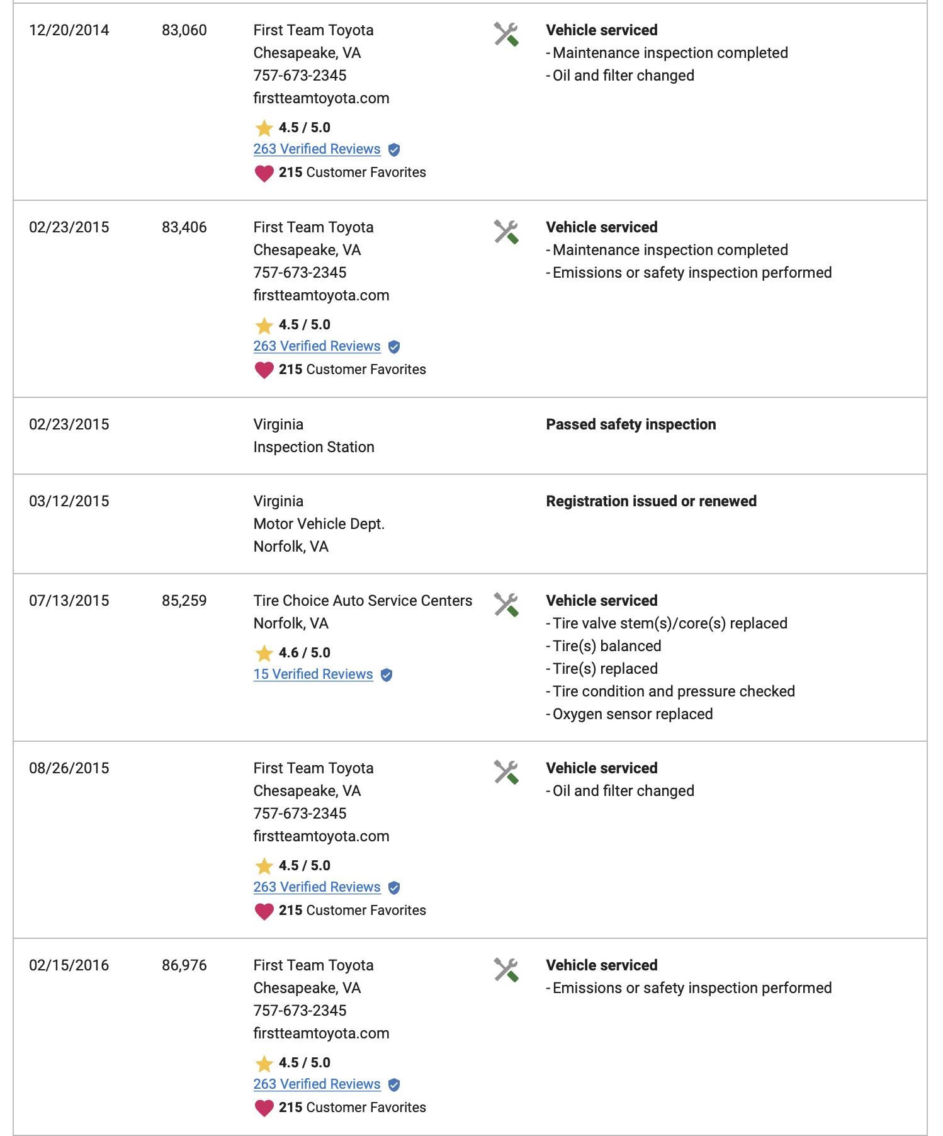This screenshot has height=1136, width=943.
Task: Click heart icon in 02/15/2016 entry
Action: click(264, 1108)
